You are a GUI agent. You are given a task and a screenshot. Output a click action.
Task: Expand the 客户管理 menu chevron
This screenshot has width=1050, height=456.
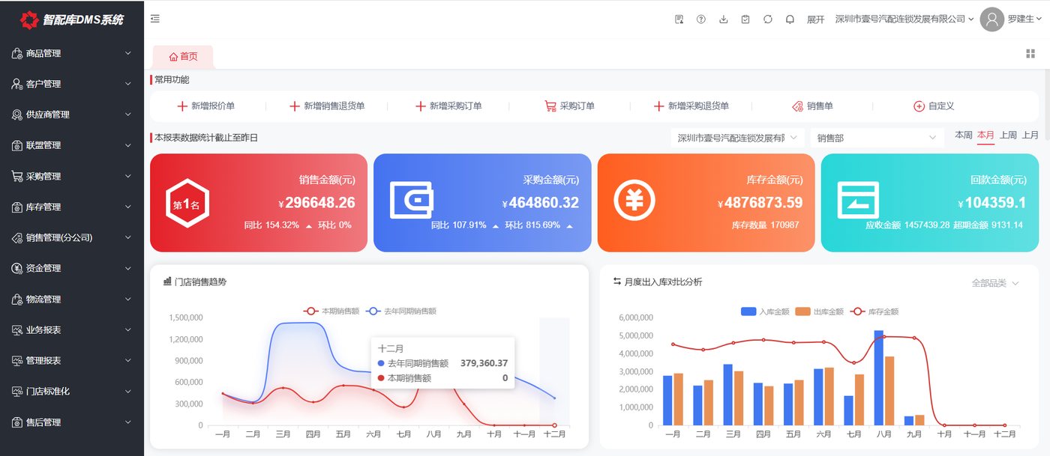click(x=128, y=84)
